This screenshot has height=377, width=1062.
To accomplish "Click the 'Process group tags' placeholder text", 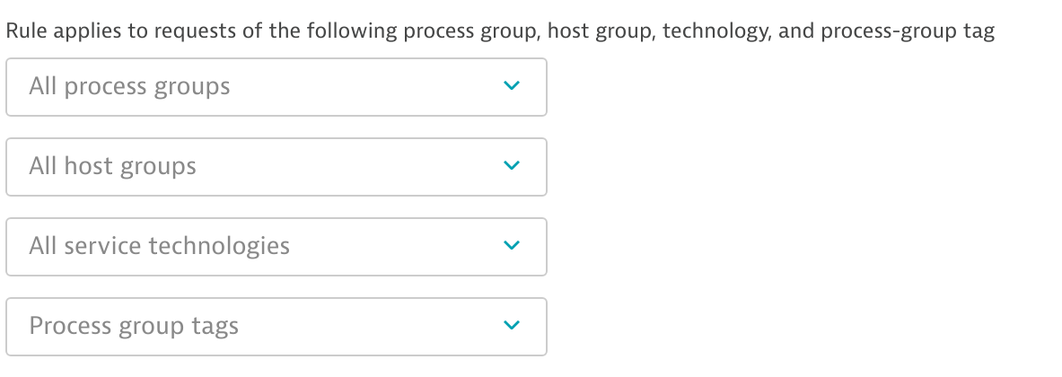I will tap(134, 327).
